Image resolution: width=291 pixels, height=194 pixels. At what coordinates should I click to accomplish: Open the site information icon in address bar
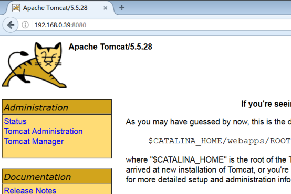(x=25, y=25)
